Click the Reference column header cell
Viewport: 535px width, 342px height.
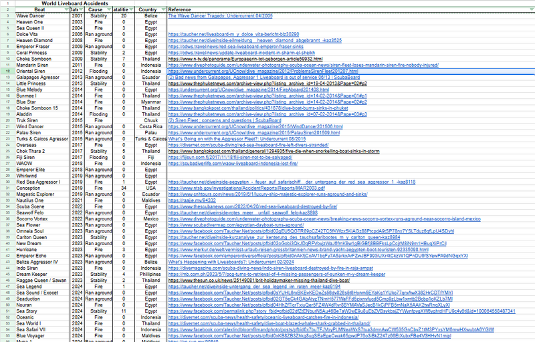coord(334,10)
